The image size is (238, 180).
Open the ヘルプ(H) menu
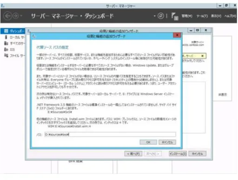click(x=230, y=16)
